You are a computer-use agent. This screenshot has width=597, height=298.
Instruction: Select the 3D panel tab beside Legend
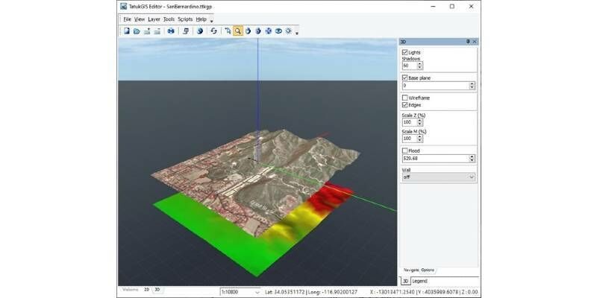[405, 282]
